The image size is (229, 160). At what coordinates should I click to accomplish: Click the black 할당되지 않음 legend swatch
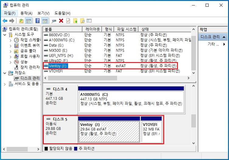pyautogui.click(x=46, y=149)
